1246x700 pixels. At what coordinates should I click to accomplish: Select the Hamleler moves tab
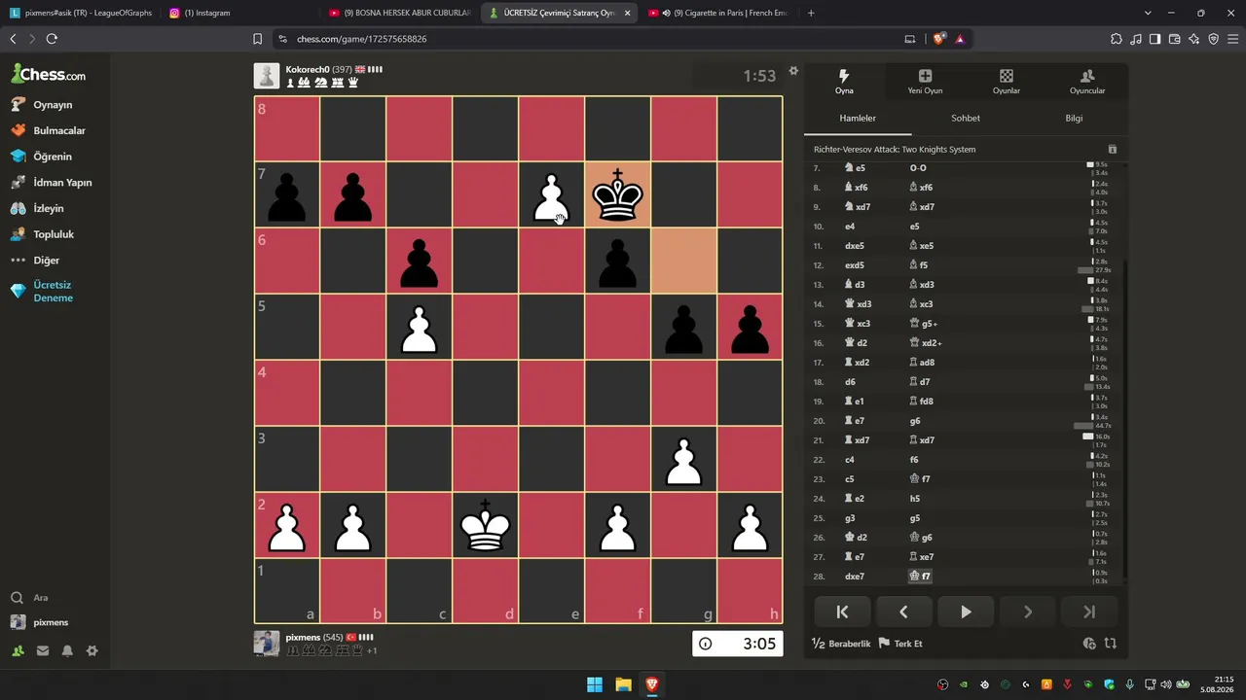click(x=858, y=119)
